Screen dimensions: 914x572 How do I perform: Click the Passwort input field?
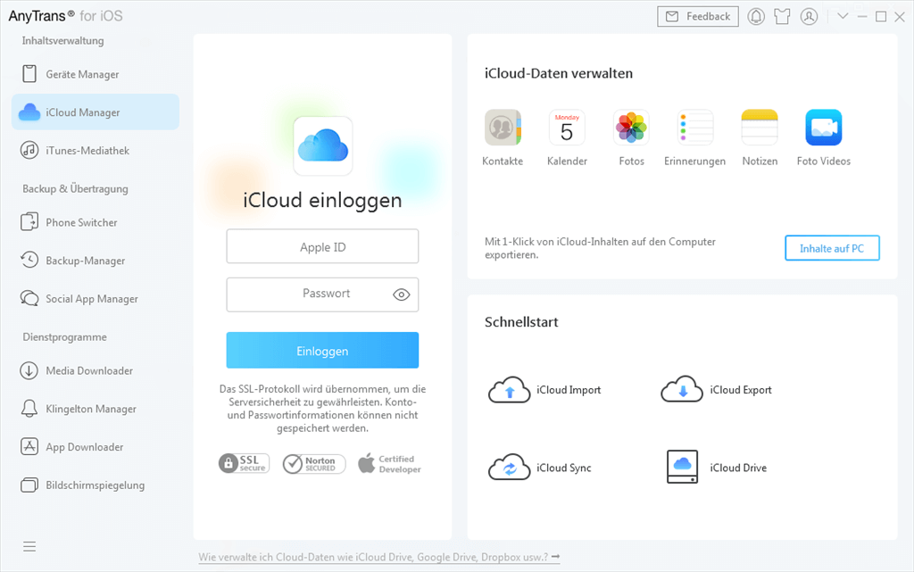(322, 294)
